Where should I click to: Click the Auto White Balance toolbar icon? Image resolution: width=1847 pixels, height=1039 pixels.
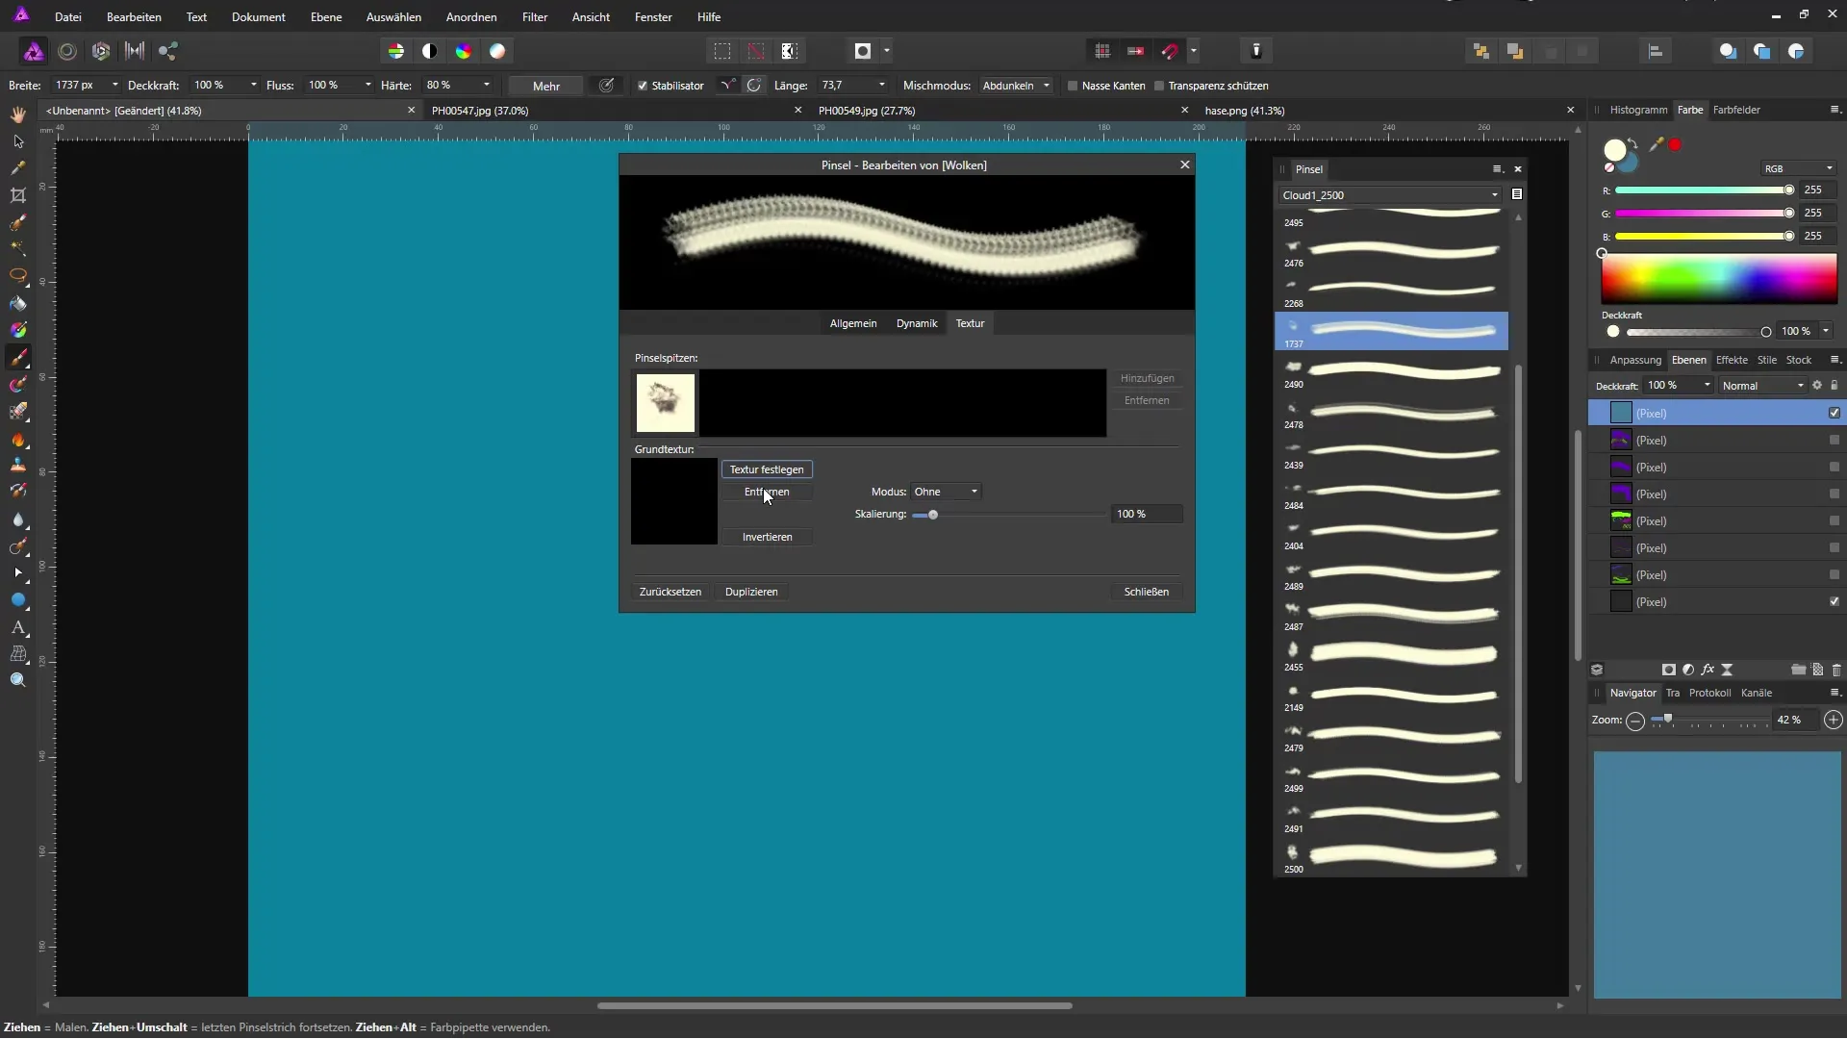[497, 51]
